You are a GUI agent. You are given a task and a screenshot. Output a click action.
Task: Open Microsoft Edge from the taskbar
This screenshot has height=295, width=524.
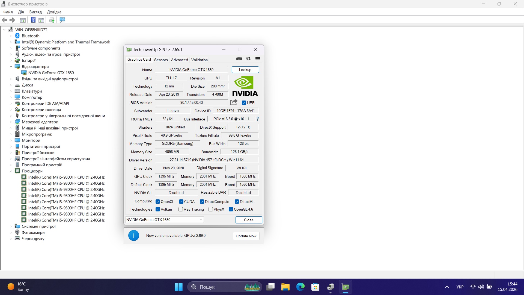pos(300,287)
